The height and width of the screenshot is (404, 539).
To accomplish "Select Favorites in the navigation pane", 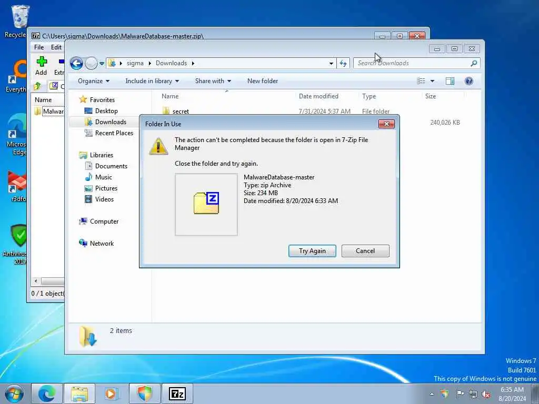I will [102, 100].
